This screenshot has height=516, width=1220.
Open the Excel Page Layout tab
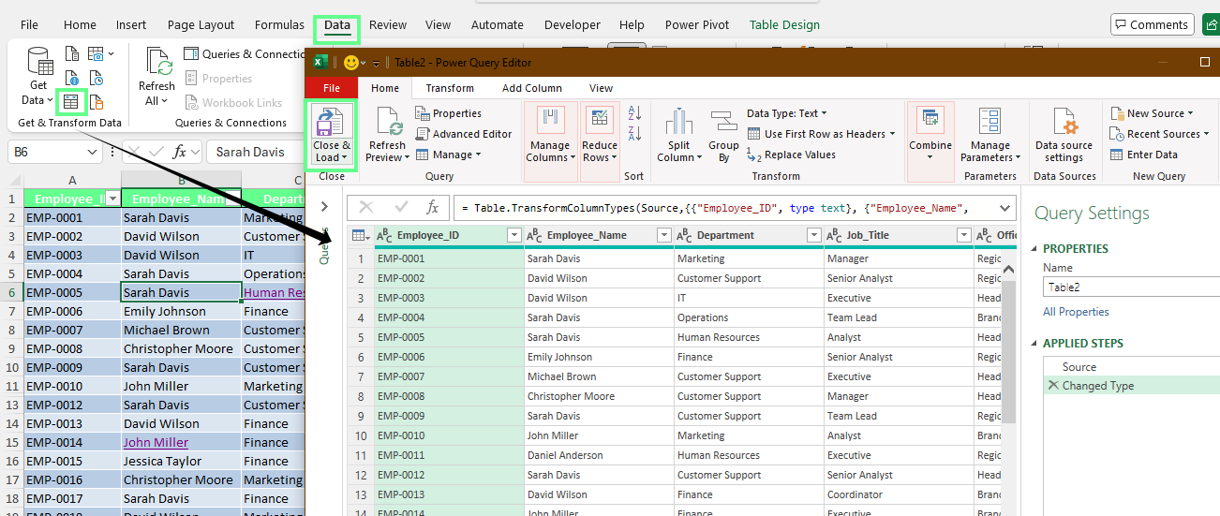coord(201,25)
